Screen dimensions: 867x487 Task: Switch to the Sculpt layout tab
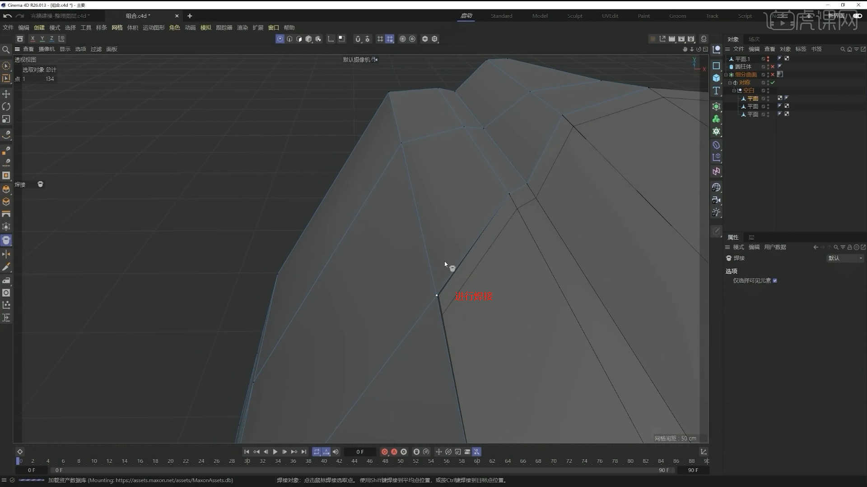coord(574,16)
